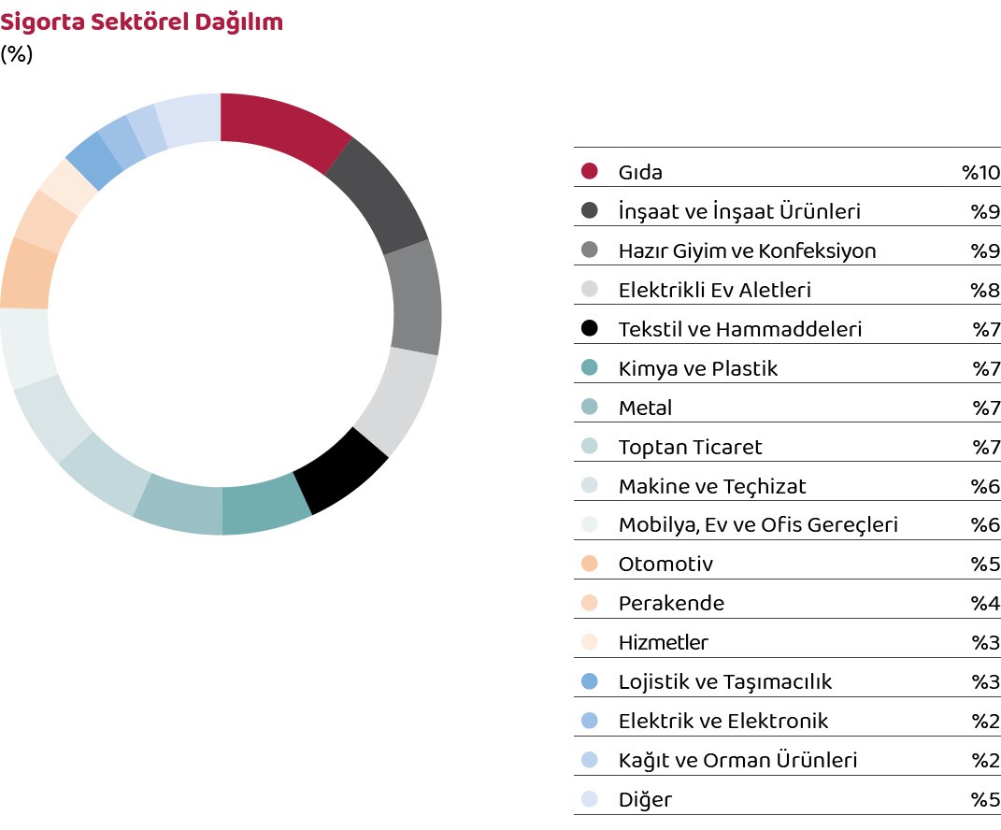
Task: Click the dark gray İnşaat legend dot
Action: tap(589, 210)
